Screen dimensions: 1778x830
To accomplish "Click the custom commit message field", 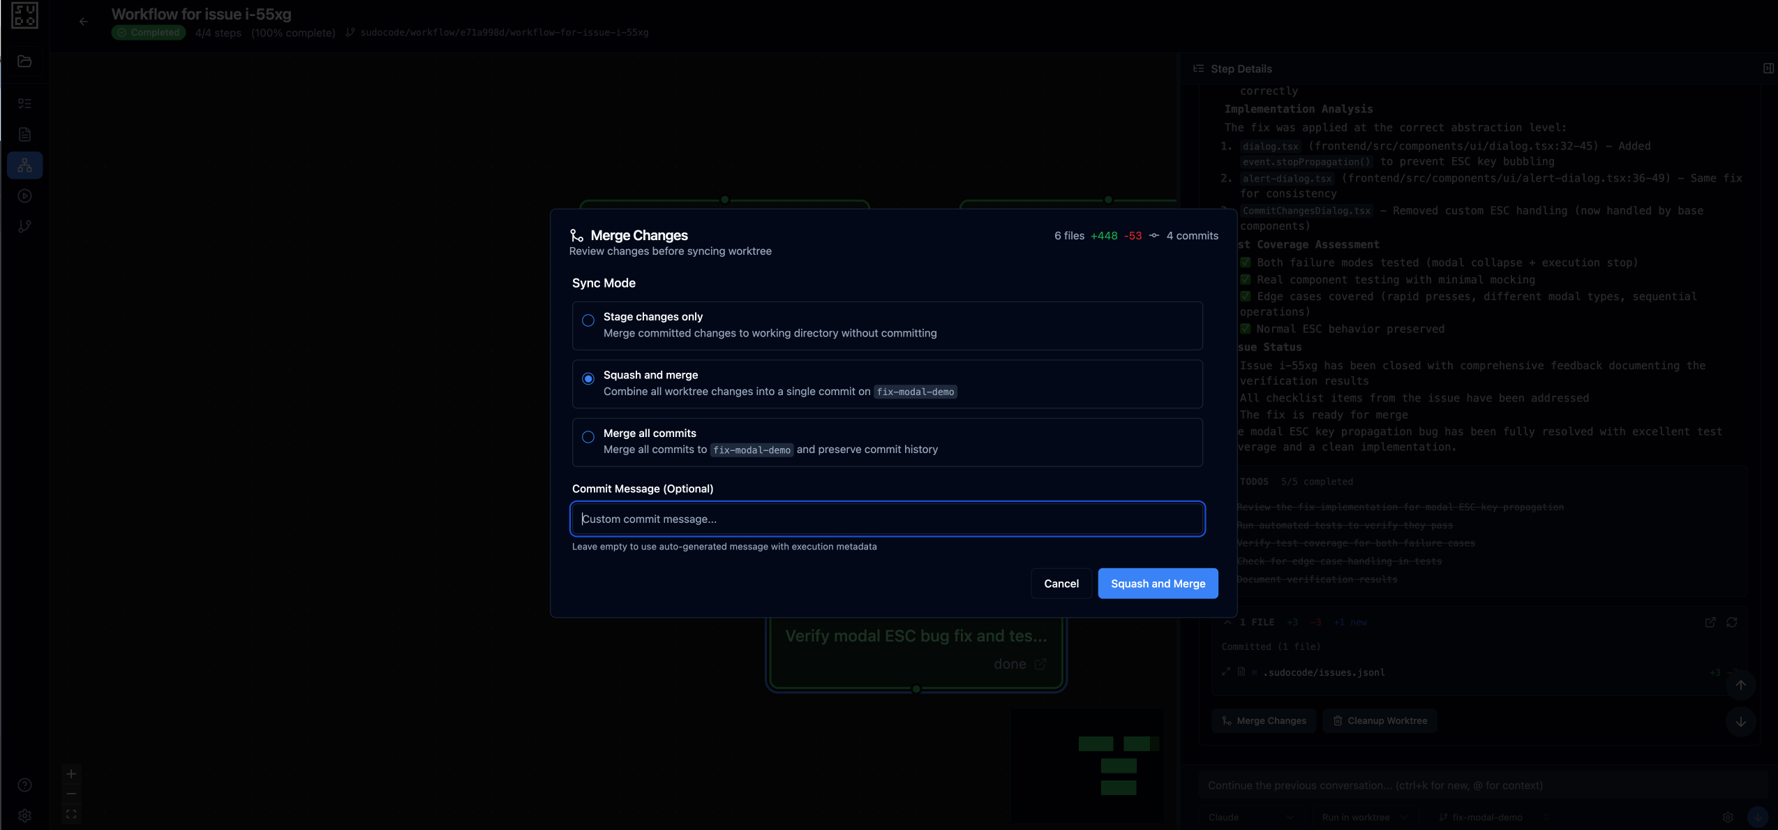I will tap(887, 519).
